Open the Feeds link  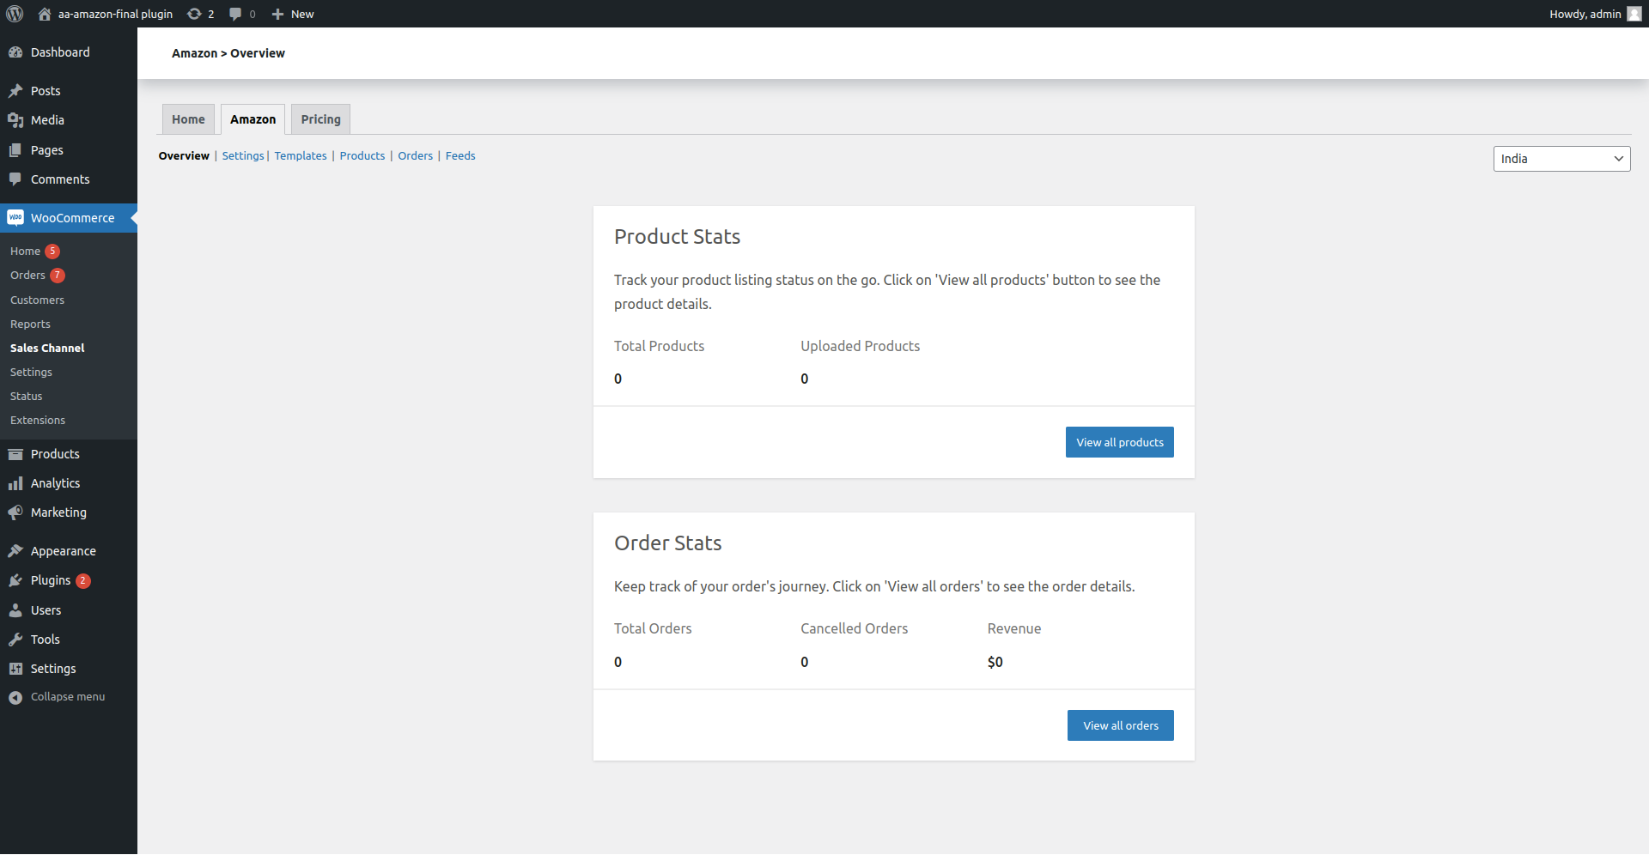point(460,155)
